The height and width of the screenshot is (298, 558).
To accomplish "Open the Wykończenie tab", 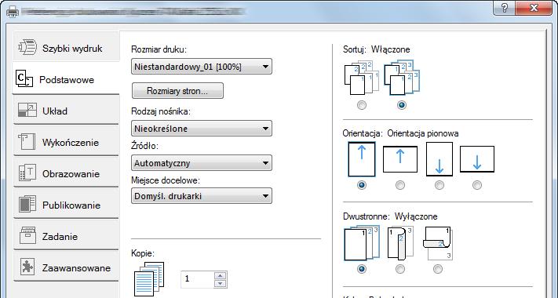I will pyautogui.click(x=66, y=142).
